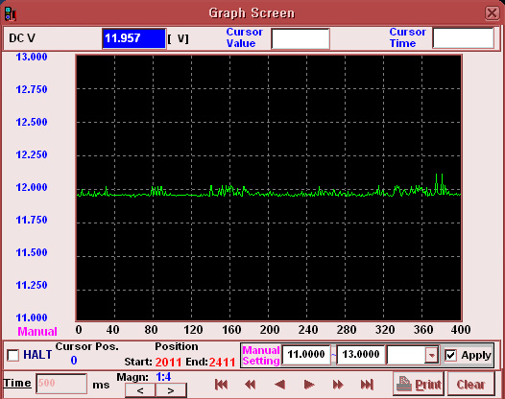The width and height of the screenshot is (505, 399).
Task: Jump to the first record with the skip-to-start icon
Action: tap(221, 385)
